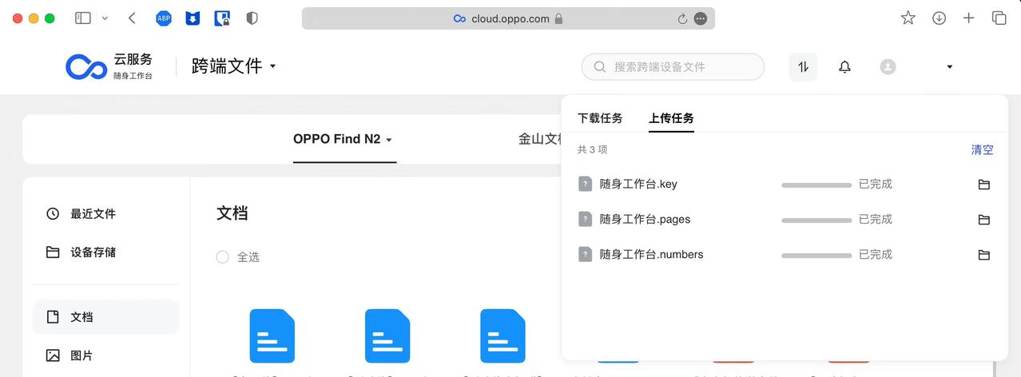The height and width of the screenshot is (377, 1021).
Task: Click the 共 3 项 item count
Action: [x=593, y=149]
